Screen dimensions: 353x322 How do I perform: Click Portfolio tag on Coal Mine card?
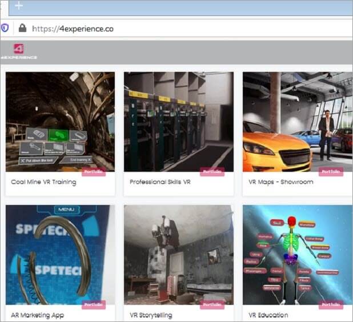coord(94,172)
